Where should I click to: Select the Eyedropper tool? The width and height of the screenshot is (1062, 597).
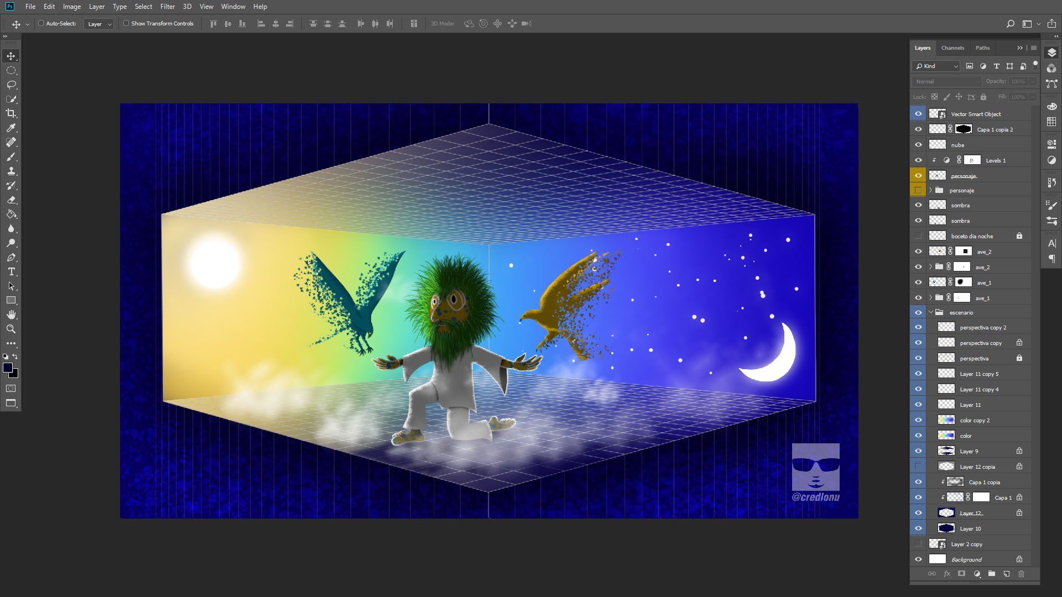(x=11, y=128)
